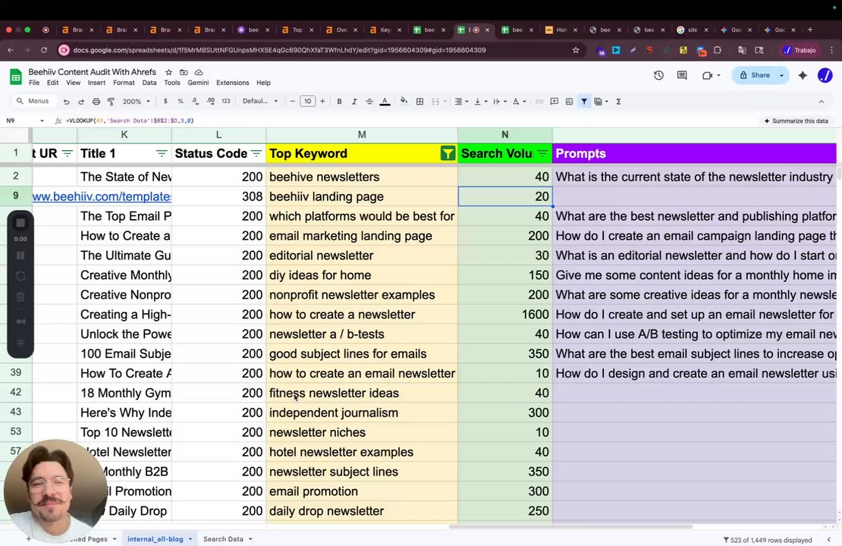Open the vertical align dropdown
The height and width of the screenshot is (546, 842).
pos(480,102)
